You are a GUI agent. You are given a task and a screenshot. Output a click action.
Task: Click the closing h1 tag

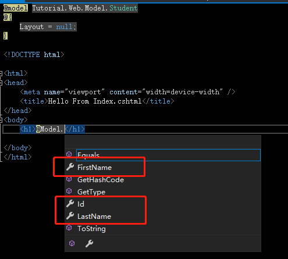point(75,129)
